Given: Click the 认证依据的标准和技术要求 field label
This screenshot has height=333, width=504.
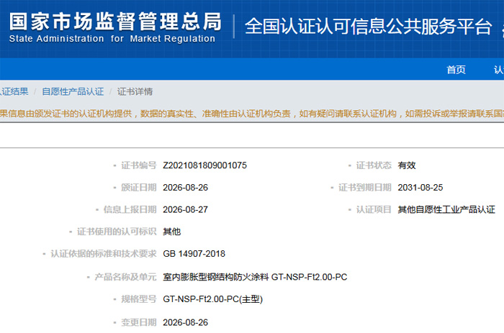Looking at the screenshot, I should point(104,254).
